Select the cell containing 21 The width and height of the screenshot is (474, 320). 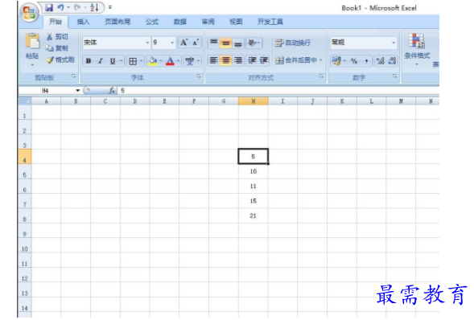point(253,215)
